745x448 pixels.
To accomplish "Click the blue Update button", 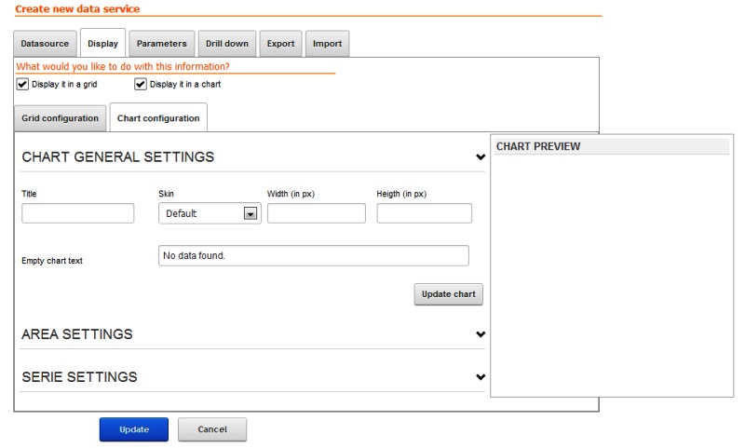I will 134,429.
